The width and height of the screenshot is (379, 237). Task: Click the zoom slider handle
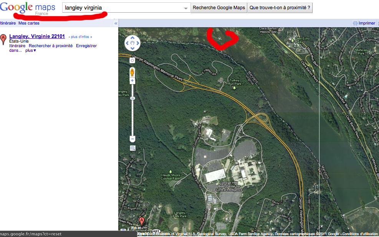(x=132, y=98)
